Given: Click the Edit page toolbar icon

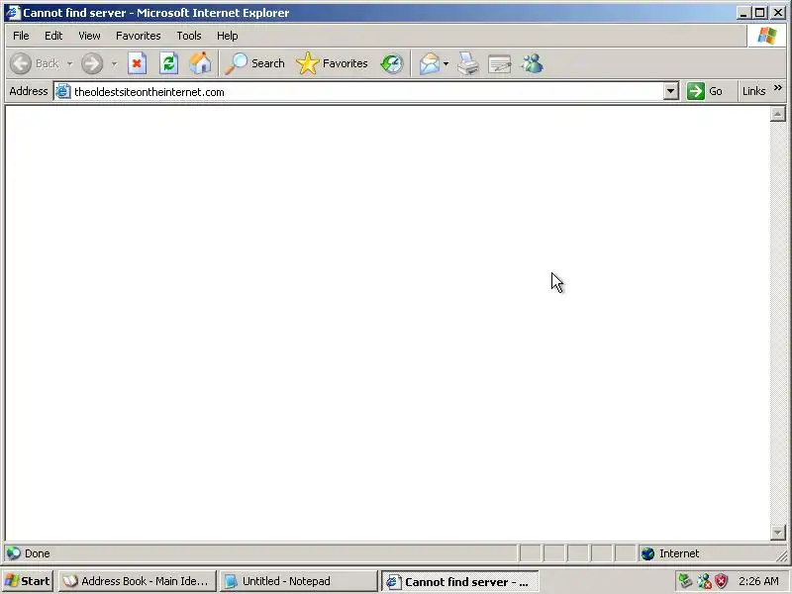Looking at the screenshot, I should [x=500, y=64].
